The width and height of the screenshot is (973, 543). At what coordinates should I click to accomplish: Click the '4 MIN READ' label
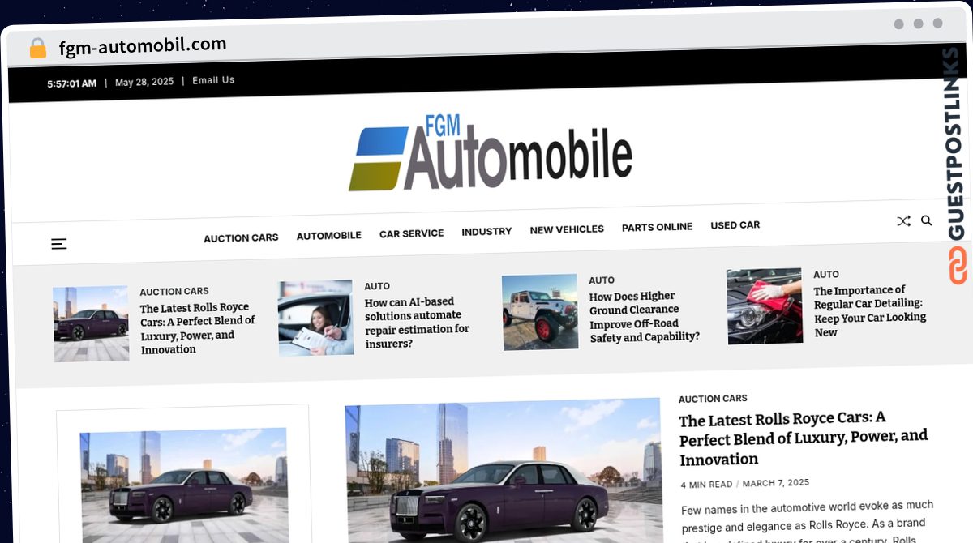[706, 485]
